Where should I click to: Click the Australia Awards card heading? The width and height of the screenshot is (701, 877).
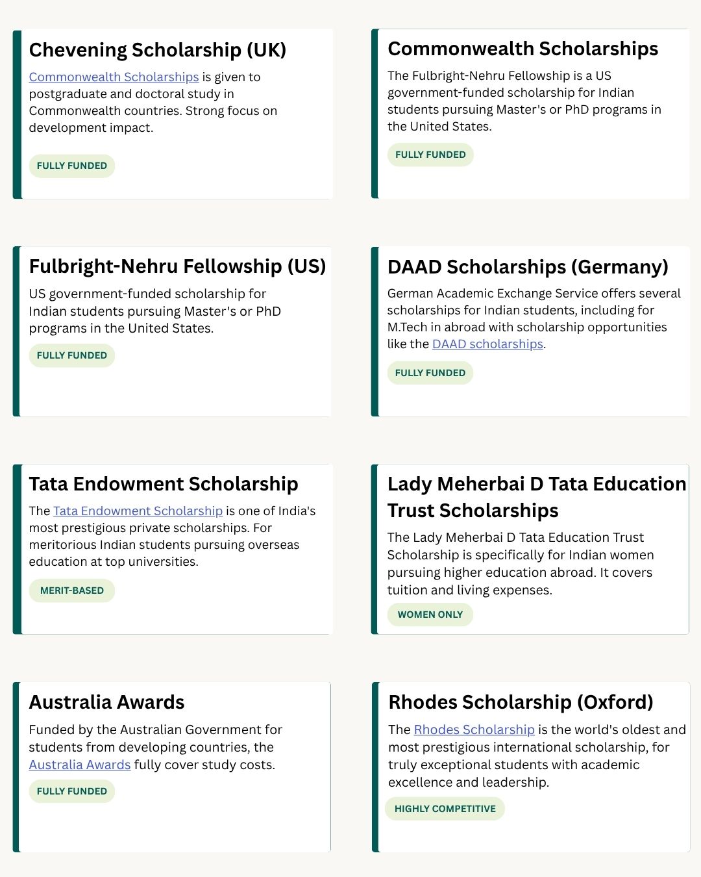(106, 702)
